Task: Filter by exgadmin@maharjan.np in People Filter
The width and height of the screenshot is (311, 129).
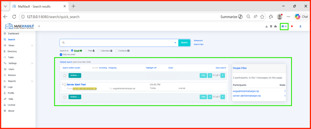Action: tap(246, 91)
